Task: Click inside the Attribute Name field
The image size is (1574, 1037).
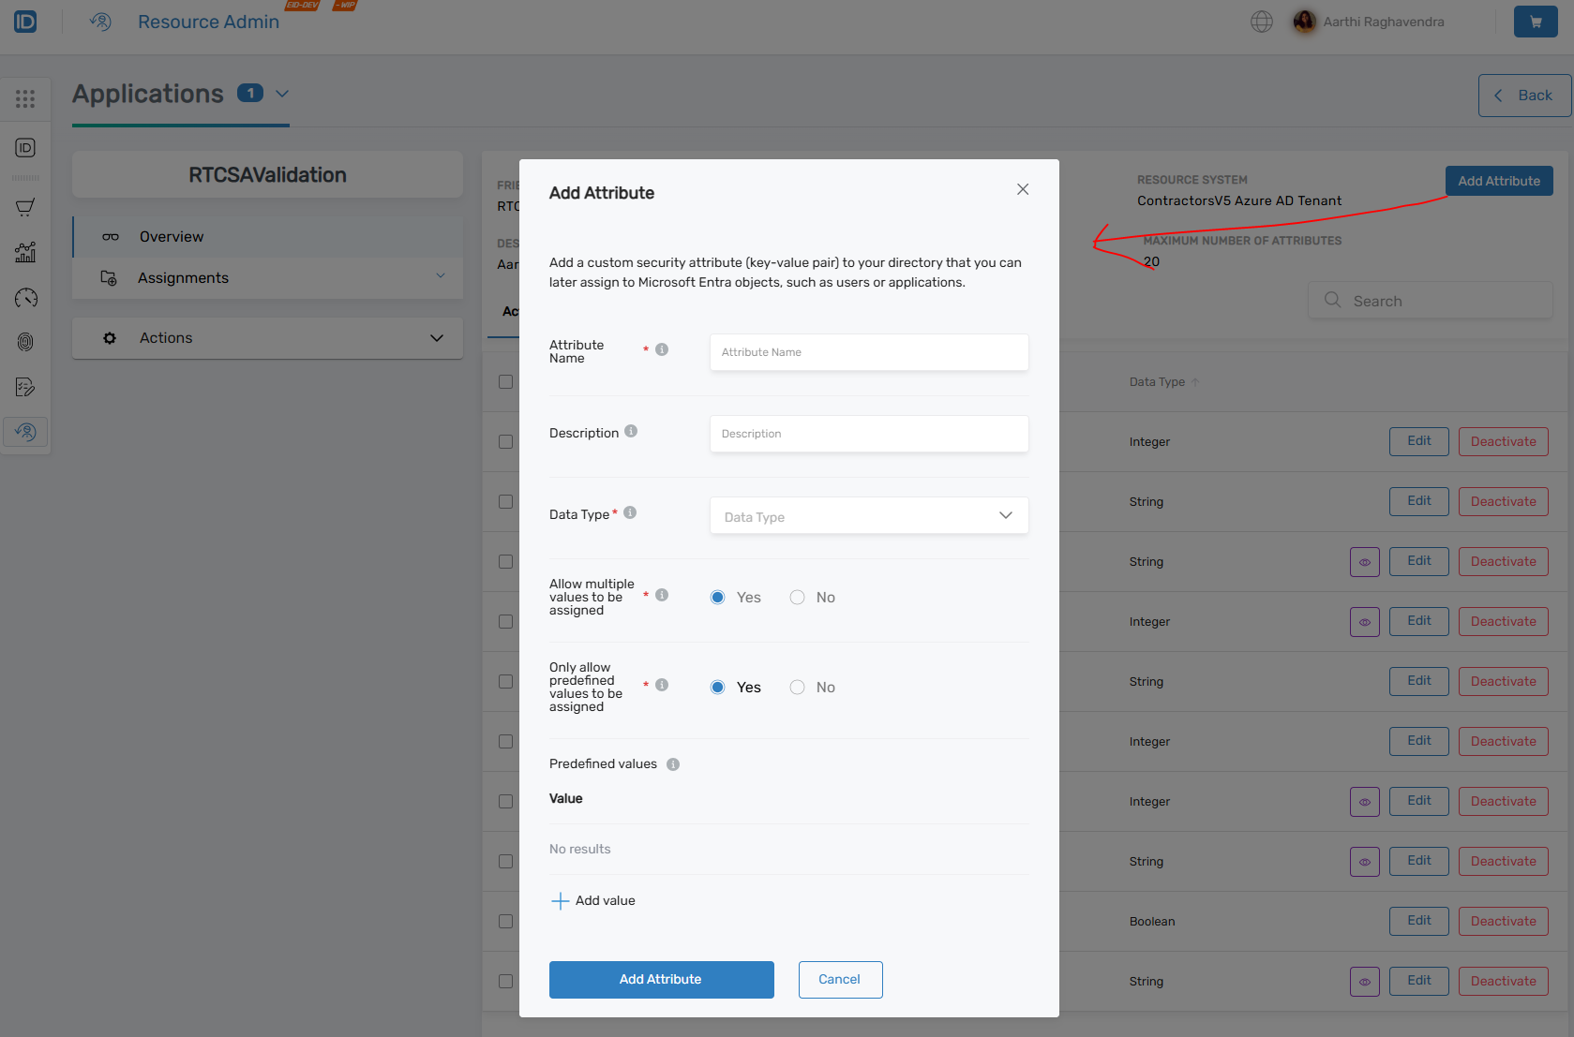Action: pyautogui.click(x=868, y=351)
